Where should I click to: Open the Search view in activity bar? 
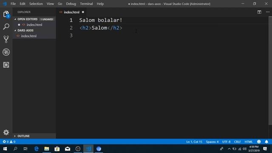(6, 27)
